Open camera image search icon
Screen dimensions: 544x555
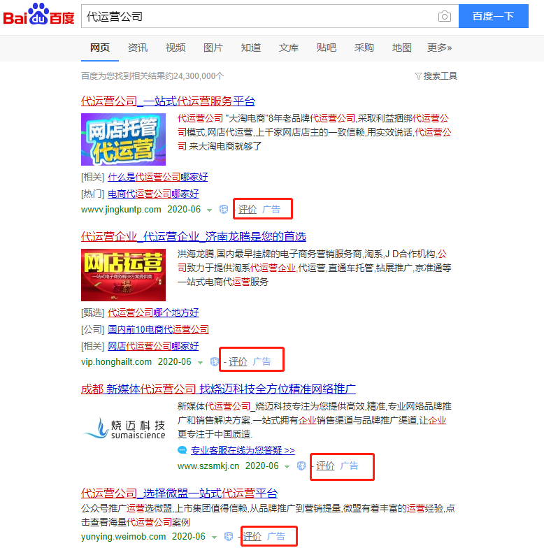pyautogui.click(x=445, y=16)
